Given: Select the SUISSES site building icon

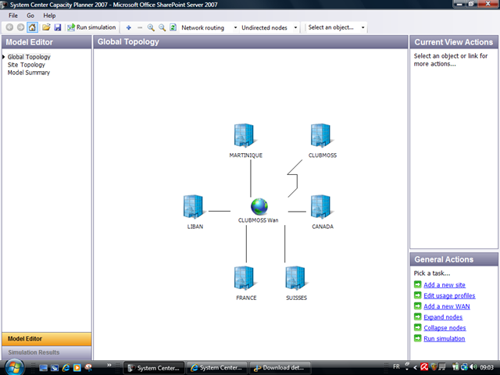Looking at the screenshot, I should click(295, 278).
